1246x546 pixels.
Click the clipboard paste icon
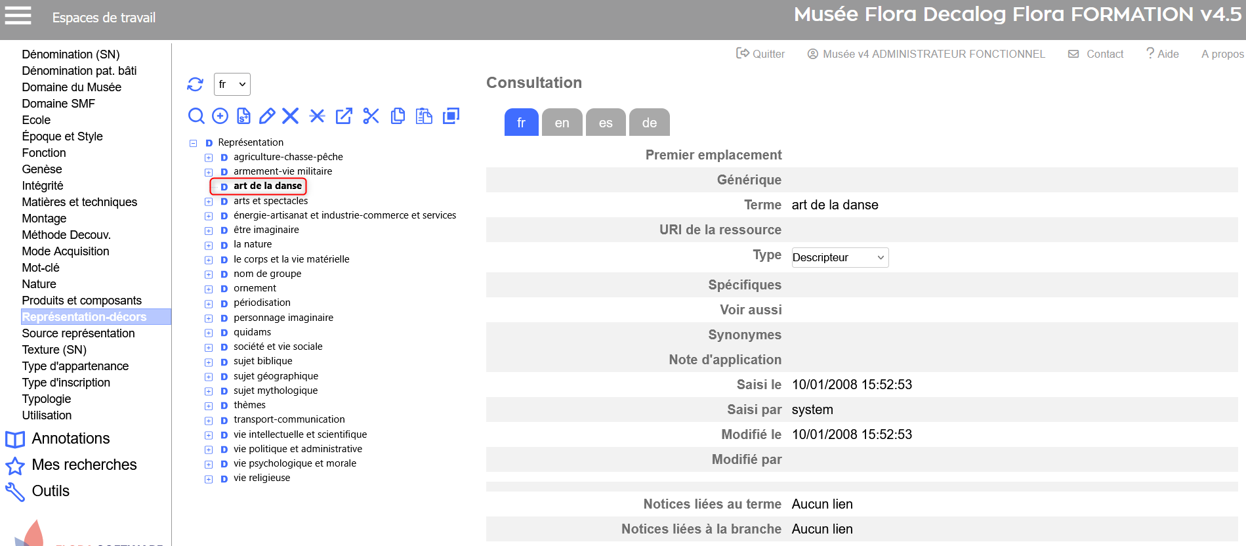point(424,116)
